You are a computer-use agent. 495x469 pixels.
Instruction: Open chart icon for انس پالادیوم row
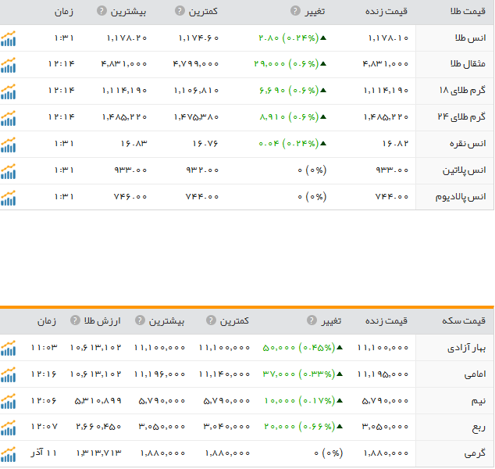8,198
